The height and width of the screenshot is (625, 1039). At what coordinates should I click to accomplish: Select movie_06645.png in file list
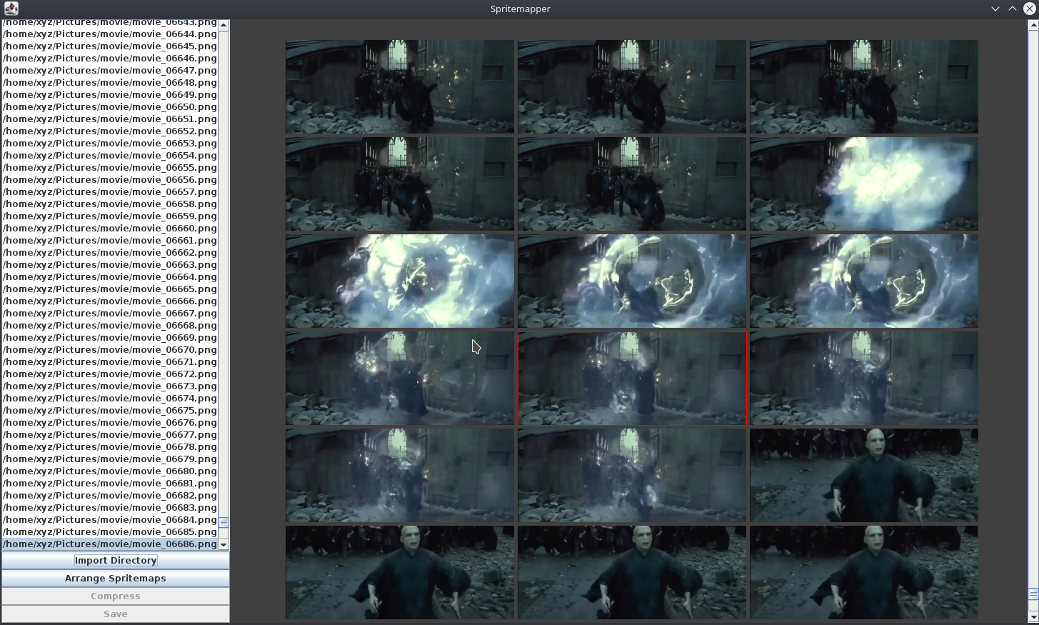pyautogui.click(x=110, y=46)
